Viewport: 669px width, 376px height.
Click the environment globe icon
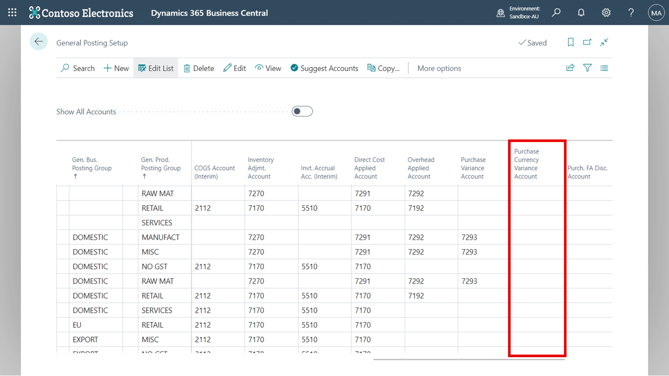click(x=501, y=13)
